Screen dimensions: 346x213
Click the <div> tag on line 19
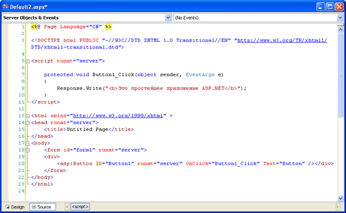click(52, 157)
